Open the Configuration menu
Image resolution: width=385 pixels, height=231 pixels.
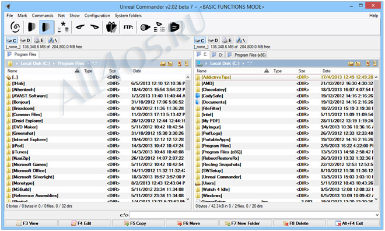pyautogui.click(x=97, y=16)
